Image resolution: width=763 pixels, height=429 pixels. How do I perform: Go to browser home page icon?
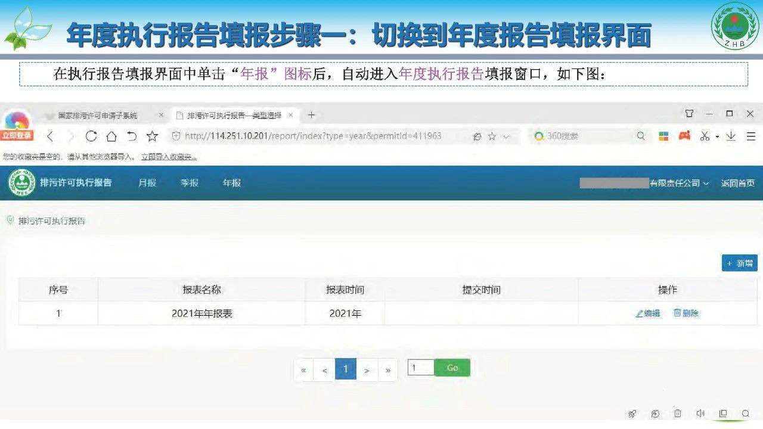[x=111, y=136]
